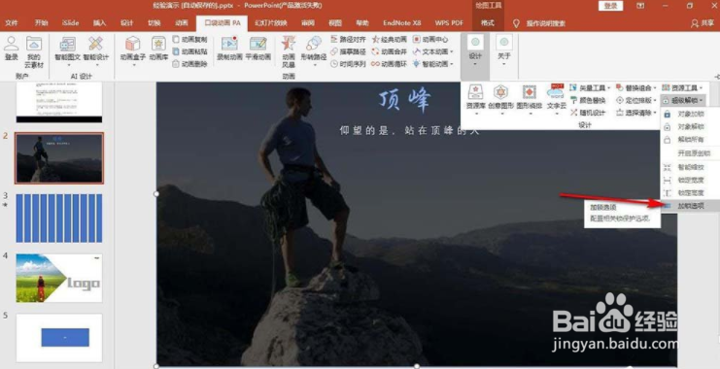This screenshot has height=369, width=720.
Task: Switch to the 开始 home tab
Action: (42, 23)
